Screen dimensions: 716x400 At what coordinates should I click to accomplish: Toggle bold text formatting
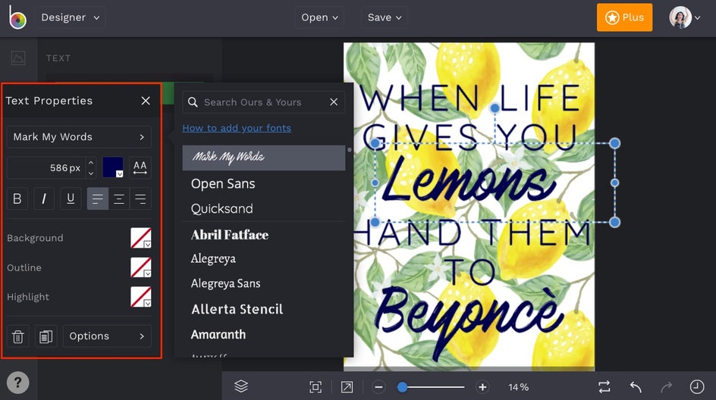click(x=17, y=198)
